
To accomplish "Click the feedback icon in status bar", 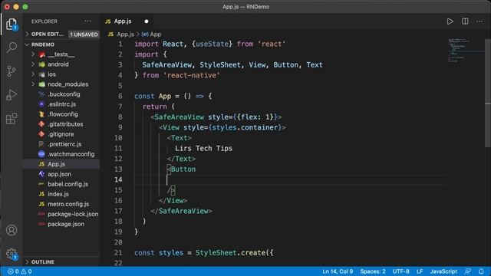I will (468, 271).
